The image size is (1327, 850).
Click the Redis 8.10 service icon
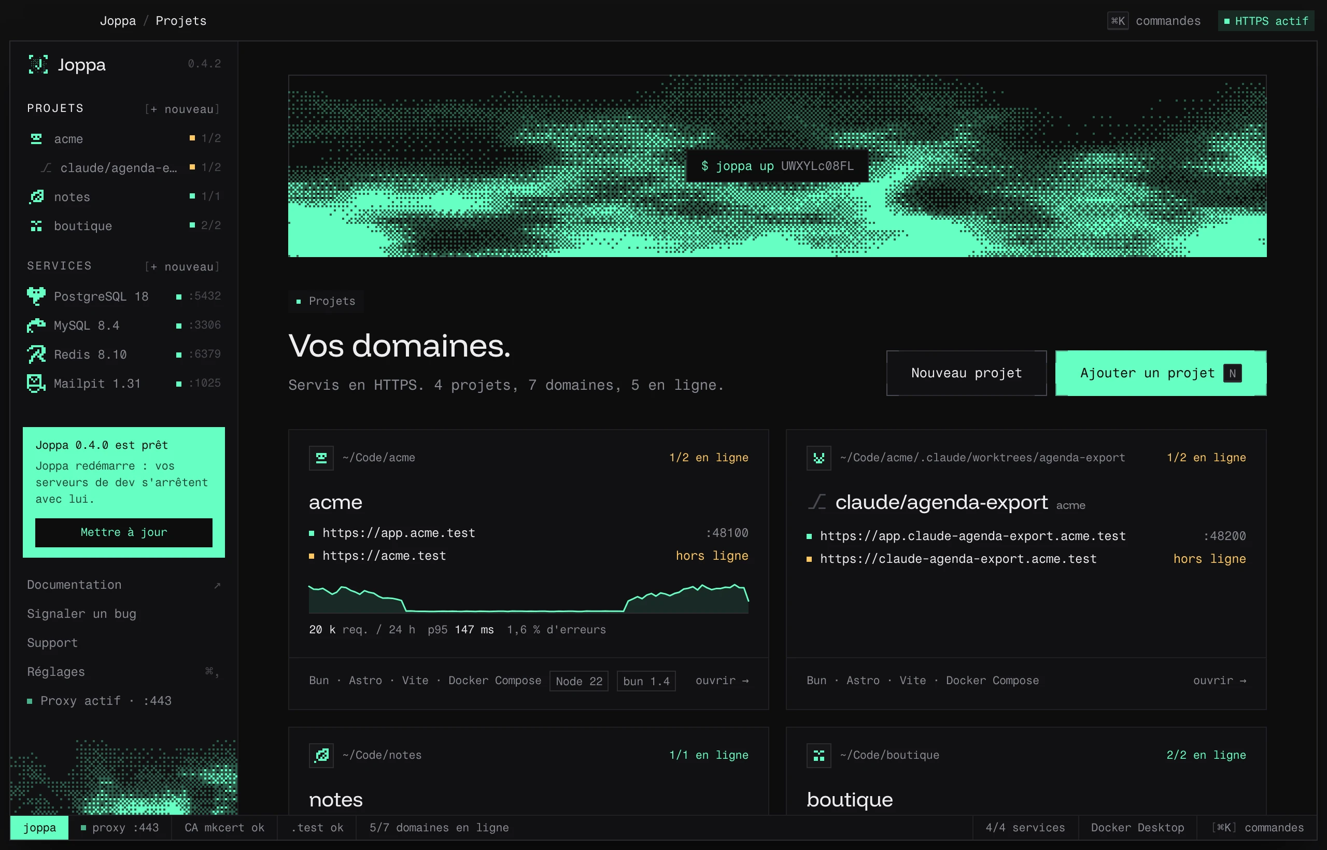(36, 355)
